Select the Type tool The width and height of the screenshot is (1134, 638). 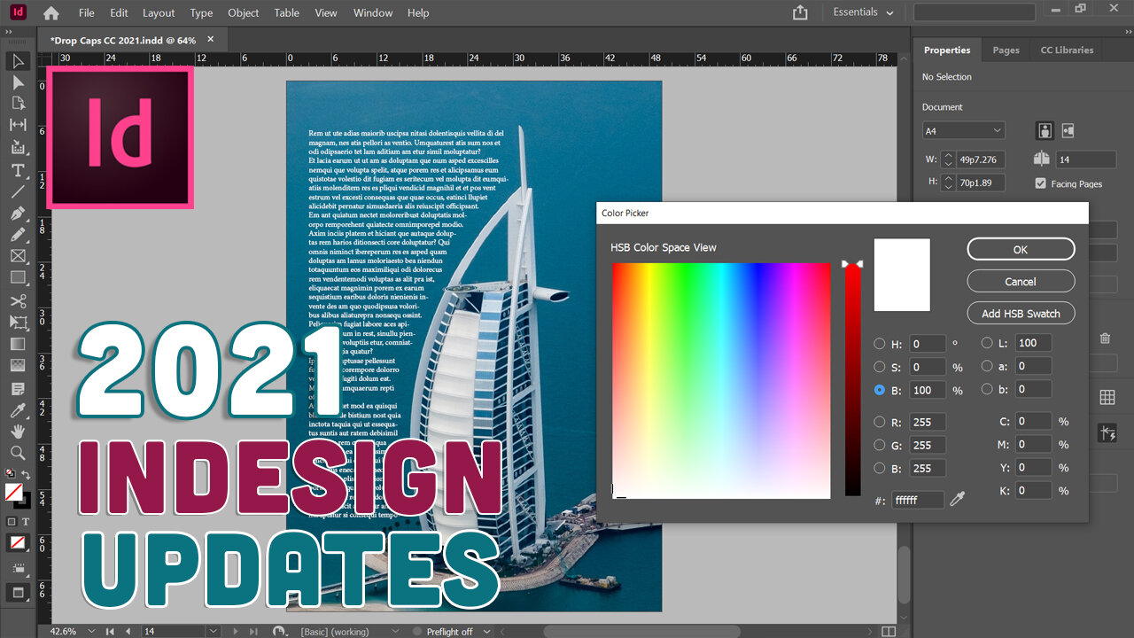[18, 170]
